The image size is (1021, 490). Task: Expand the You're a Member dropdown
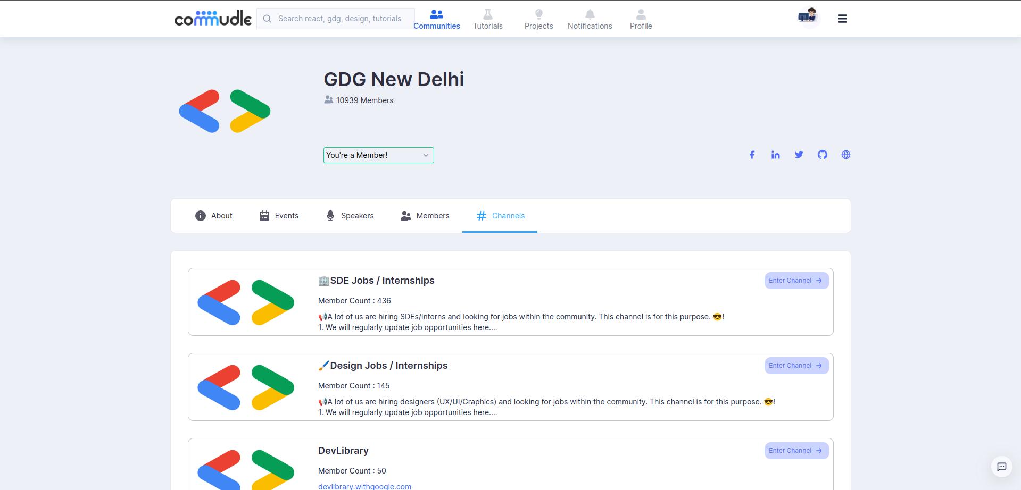379,155
